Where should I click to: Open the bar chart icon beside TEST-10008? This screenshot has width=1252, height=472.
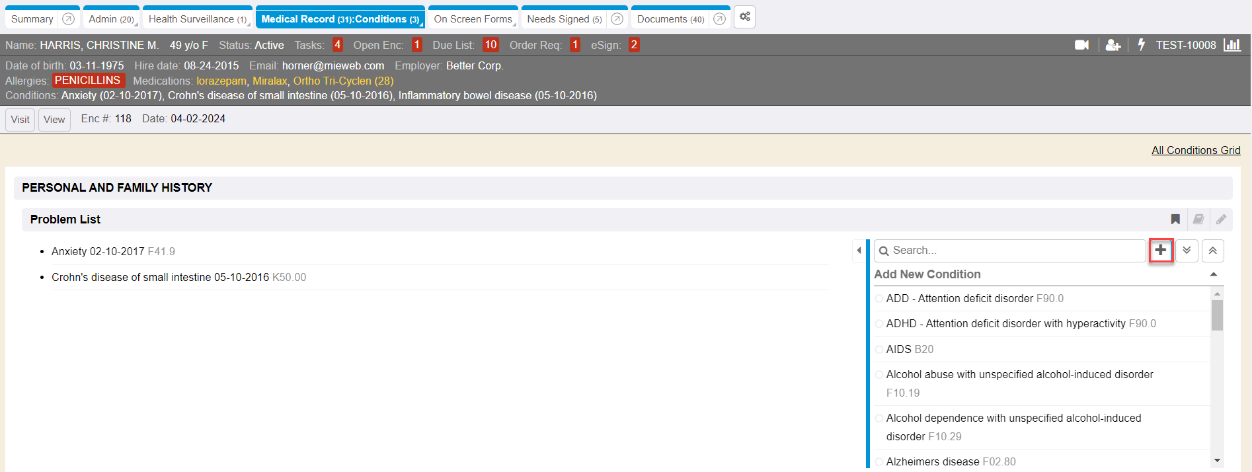pos(1232,45)
